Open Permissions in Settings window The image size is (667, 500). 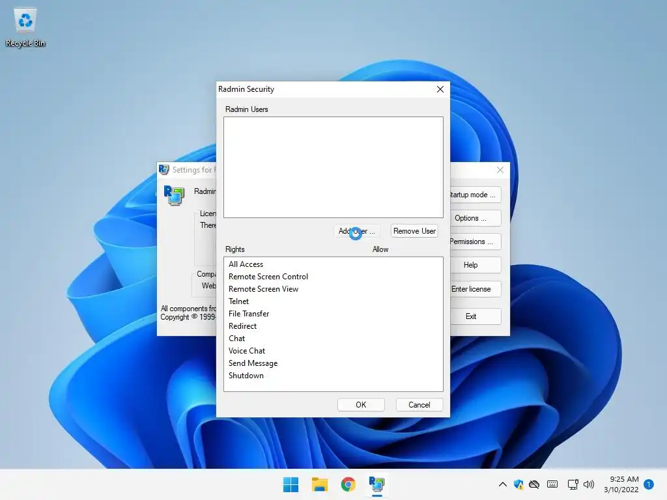(x=475, y=242)
